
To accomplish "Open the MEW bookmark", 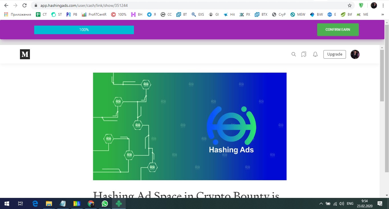I will tap(298, 15).
